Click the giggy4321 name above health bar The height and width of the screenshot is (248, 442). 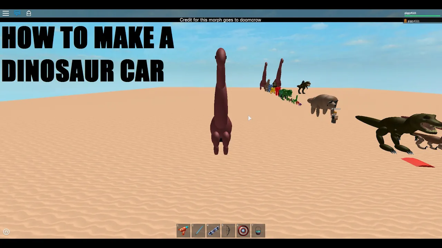coord(410,13)
